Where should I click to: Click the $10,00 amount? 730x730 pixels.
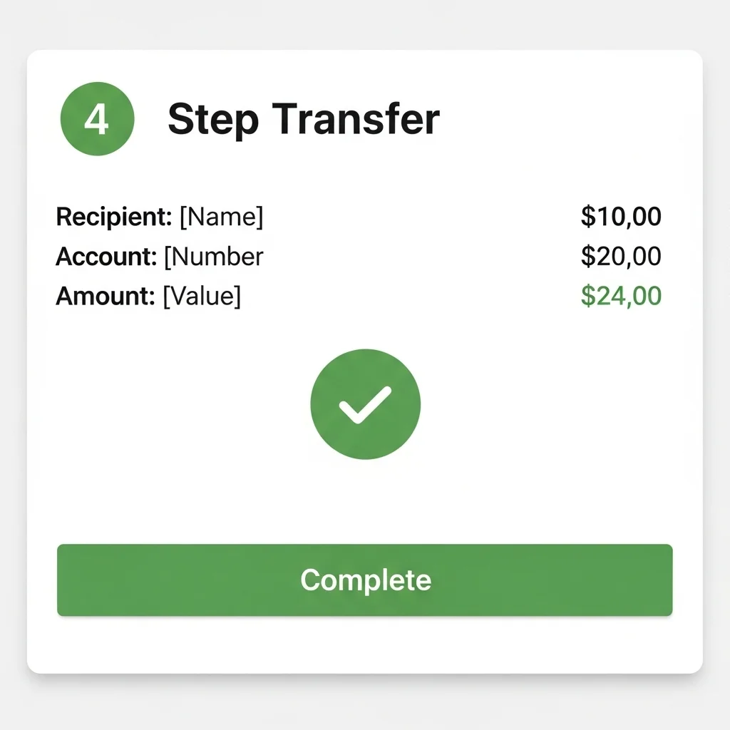(x=621, y=217)
